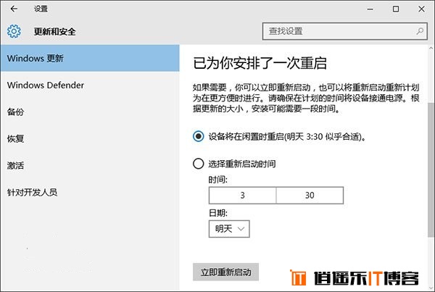Screen dimensions: 435x292
Task: Click the search magnifier icon
Action: 420,31
